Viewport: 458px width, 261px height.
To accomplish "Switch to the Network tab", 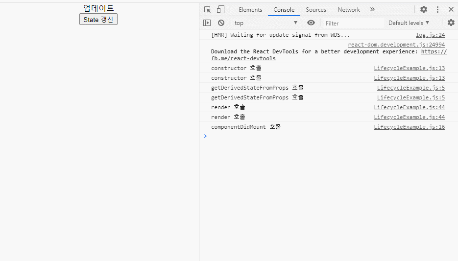I will [349, 10].
